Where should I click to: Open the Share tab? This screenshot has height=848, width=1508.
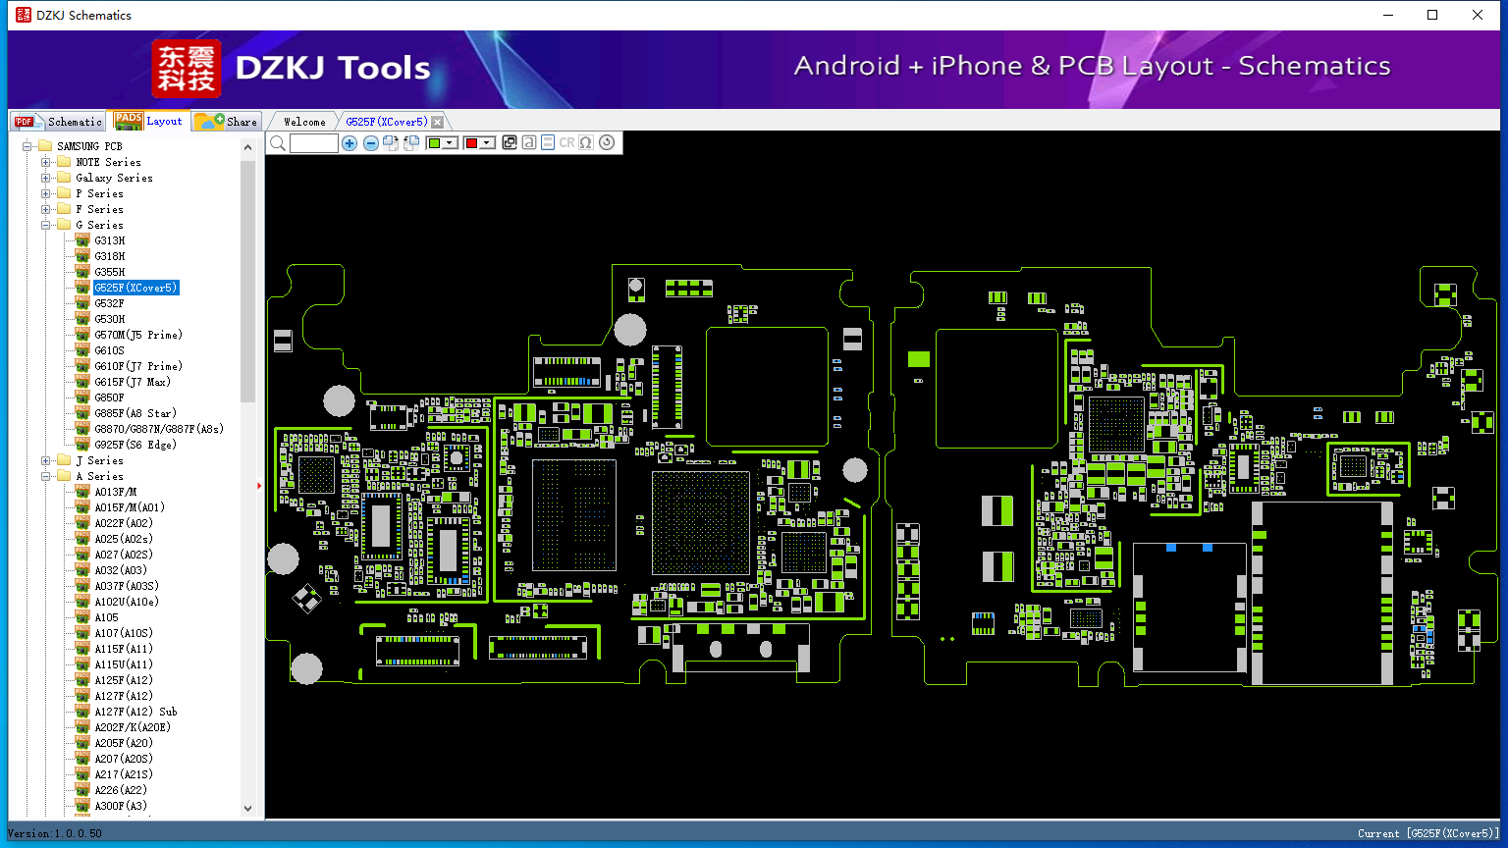(226, 121)
